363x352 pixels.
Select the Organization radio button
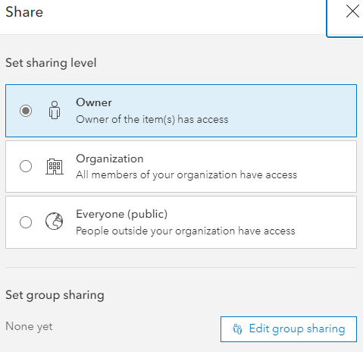[26, 166]
